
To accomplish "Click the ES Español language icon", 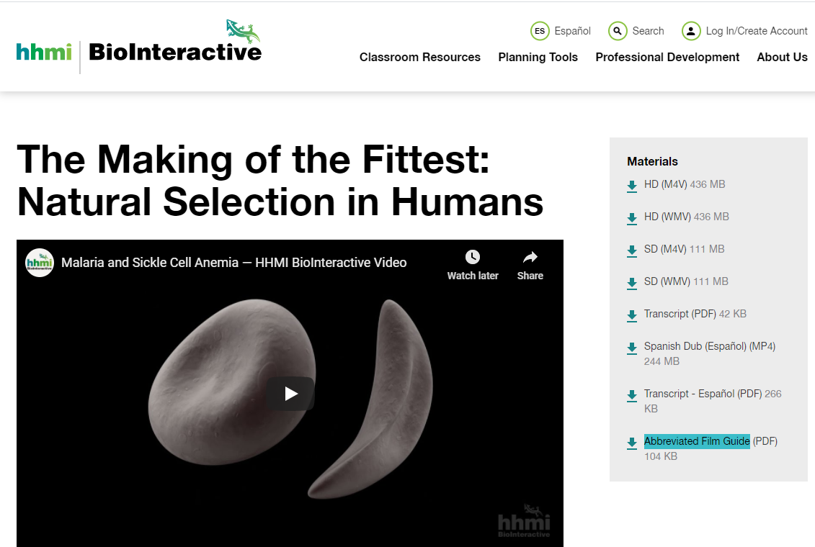I will coord(539,31).
